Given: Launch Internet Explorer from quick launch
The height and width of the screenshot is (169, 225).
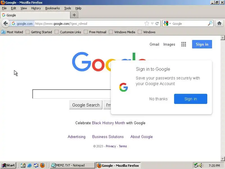Looking at the screenshot, I should pyautogui.click(x=30, y=165).
